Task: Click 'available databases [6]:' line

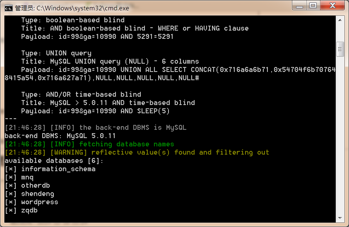Action: (x=54, y=160)
